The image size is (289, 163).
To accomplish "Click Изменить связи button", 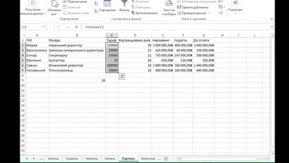I will (76, 13).
